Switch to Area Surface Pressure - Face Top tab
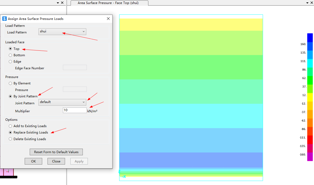This screenshot has width=314, height=185. point(108,3)
